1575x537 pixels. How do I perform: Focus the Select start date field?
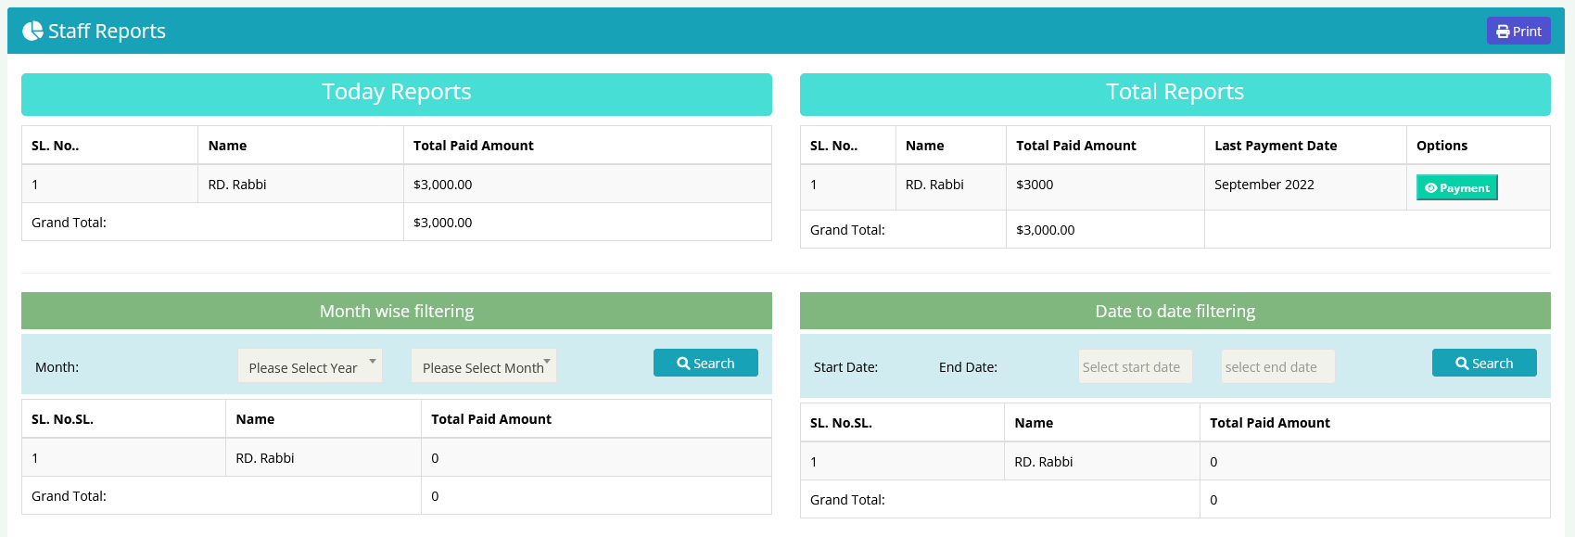pos(1135,367)
